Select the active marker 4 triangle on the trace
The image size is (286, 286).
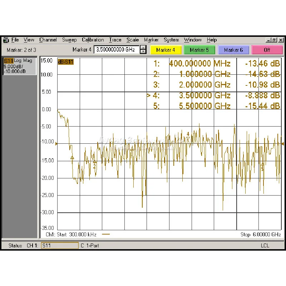pos(188,138)
